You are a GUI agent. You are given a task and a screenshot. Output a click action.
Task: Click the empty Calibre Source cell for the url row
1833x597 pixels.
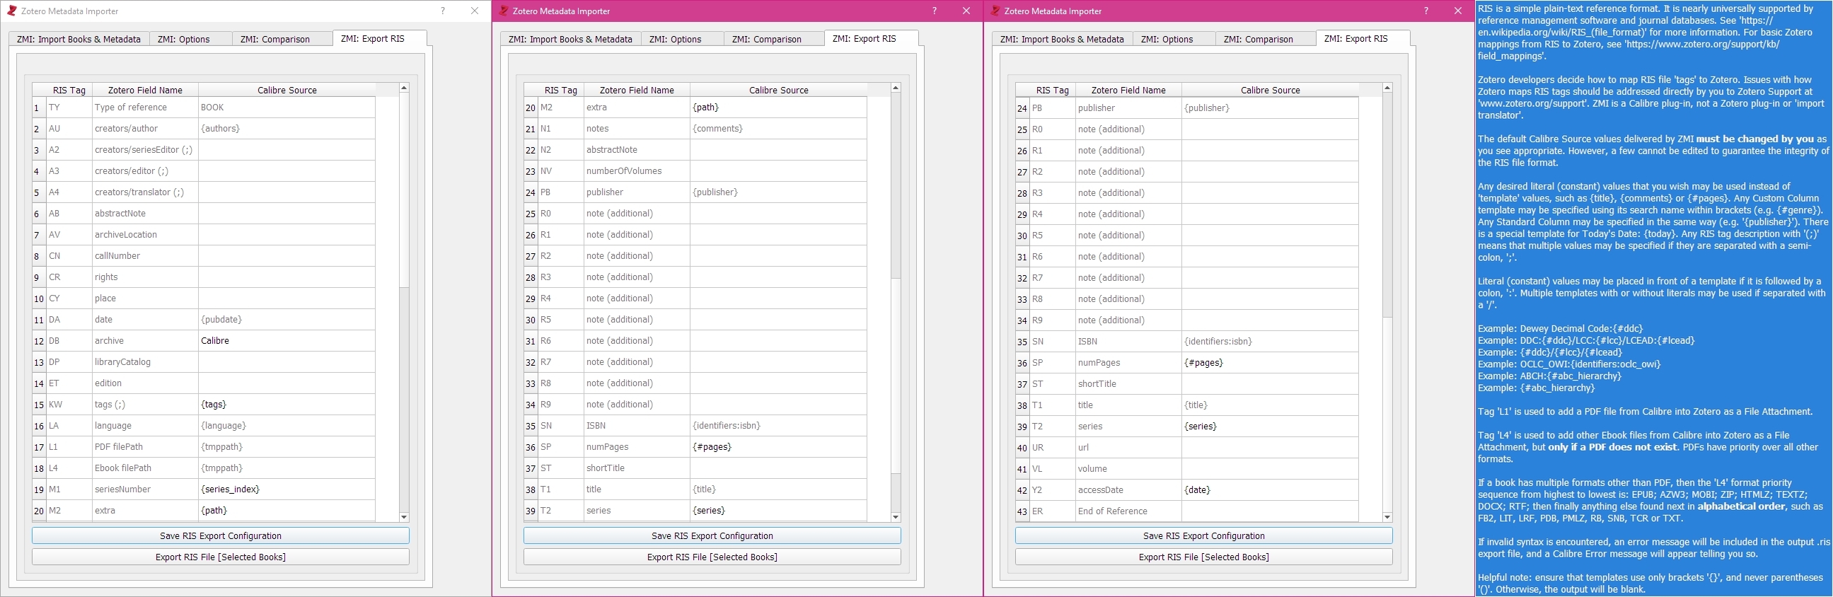(x=1270, y=448)
